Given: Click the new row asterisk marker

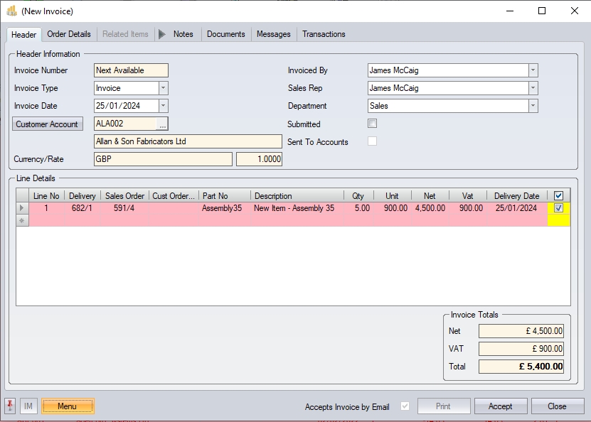Looking at the screenshot, I should [23, 221].
